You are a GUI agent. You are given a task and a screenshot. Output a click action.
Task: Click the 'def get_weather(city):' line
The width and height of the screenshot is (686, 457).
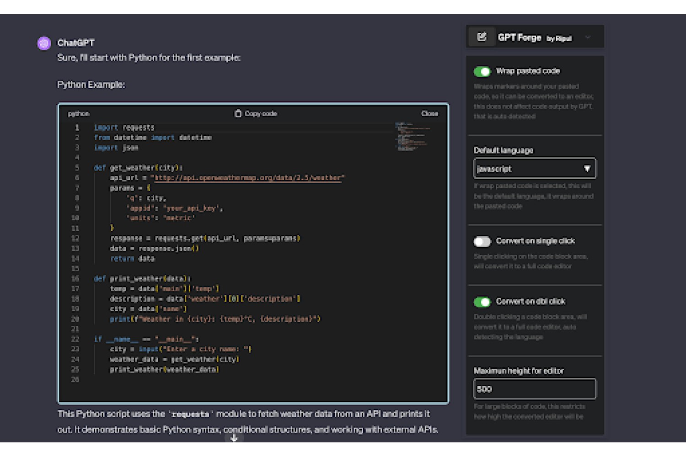(x=139, y=168)
